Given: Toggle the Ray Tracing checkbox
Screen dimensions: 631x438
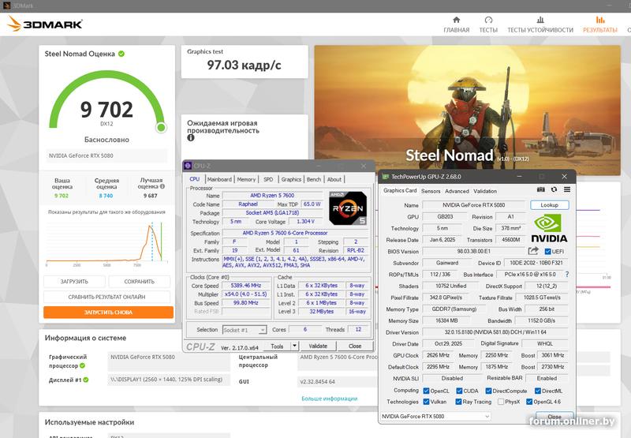Looking at the screenshot, I should click(x=458, y=402).
